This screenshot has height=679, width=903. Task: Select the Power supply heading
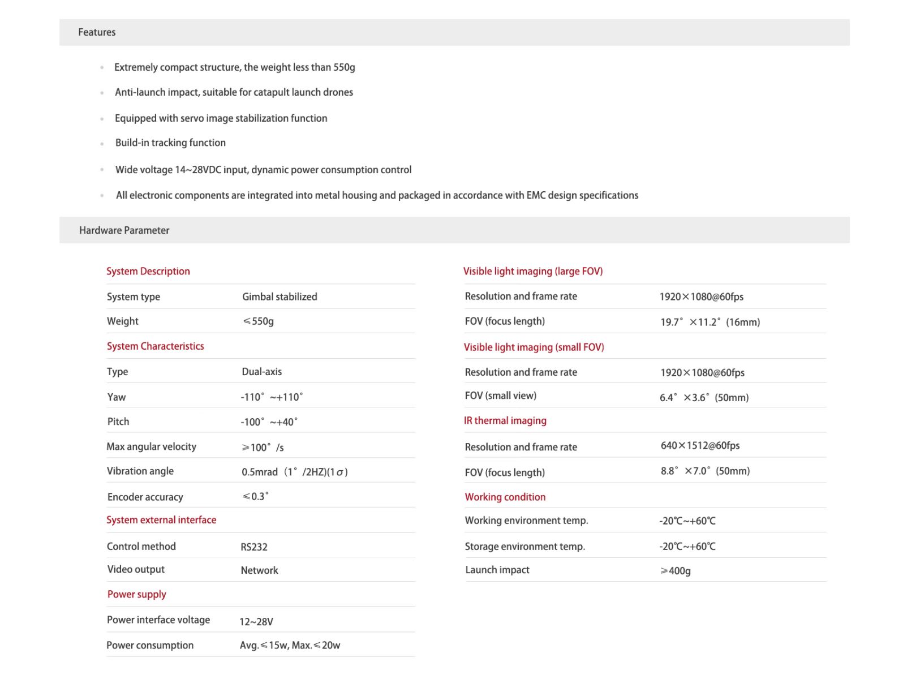tap(137, 594)
